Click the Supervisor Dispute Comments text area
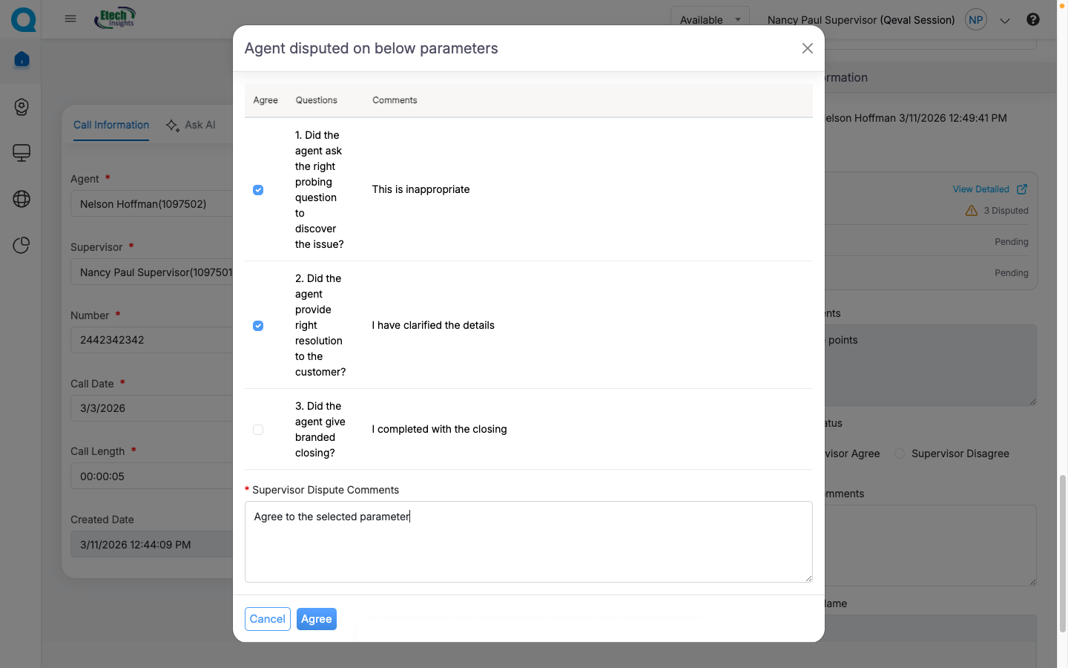Screen dimensions: 1068x668 click(528, 542)
